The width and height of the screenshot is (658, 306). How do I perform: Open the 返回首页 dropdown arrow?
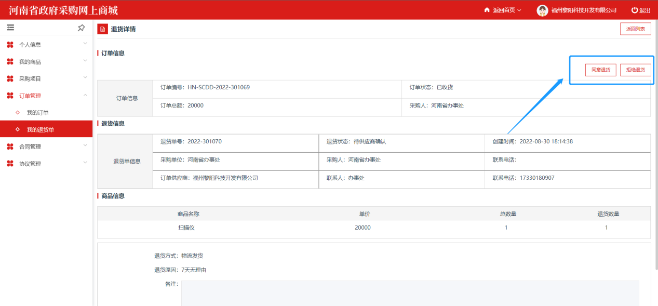(519, 10)
